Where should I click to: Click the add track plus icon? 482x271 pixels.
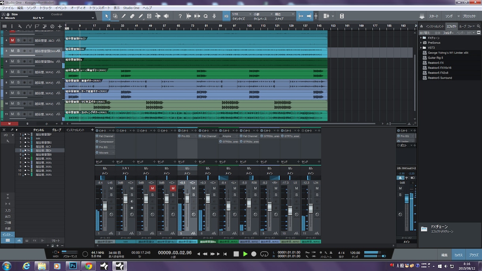(x=60, y=26)
